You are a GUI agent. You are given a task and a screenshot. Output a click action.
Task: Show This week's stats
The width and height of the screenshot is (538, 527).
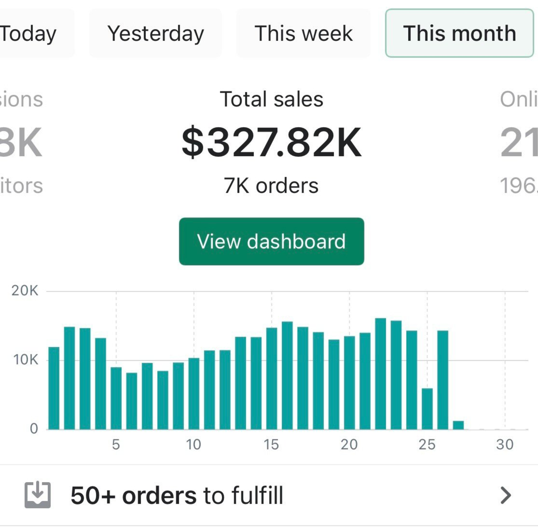303,33
